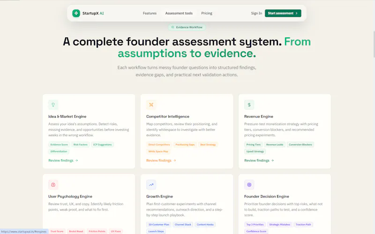The image size is (375, 234).
Task: Click the Trust Score tag
Action: 57,231
